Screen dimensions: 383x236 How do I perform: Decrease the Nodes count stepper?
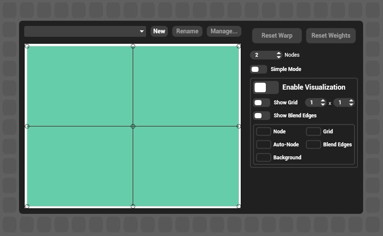click(x=279, y=57)
